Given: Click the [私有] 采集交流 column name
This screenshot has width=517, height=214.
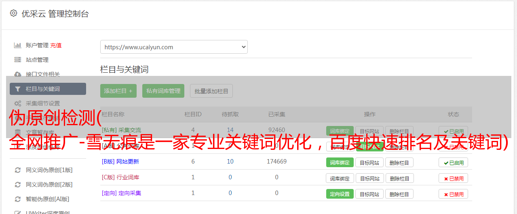Looking at the screenshot, I should coord(122,130).
